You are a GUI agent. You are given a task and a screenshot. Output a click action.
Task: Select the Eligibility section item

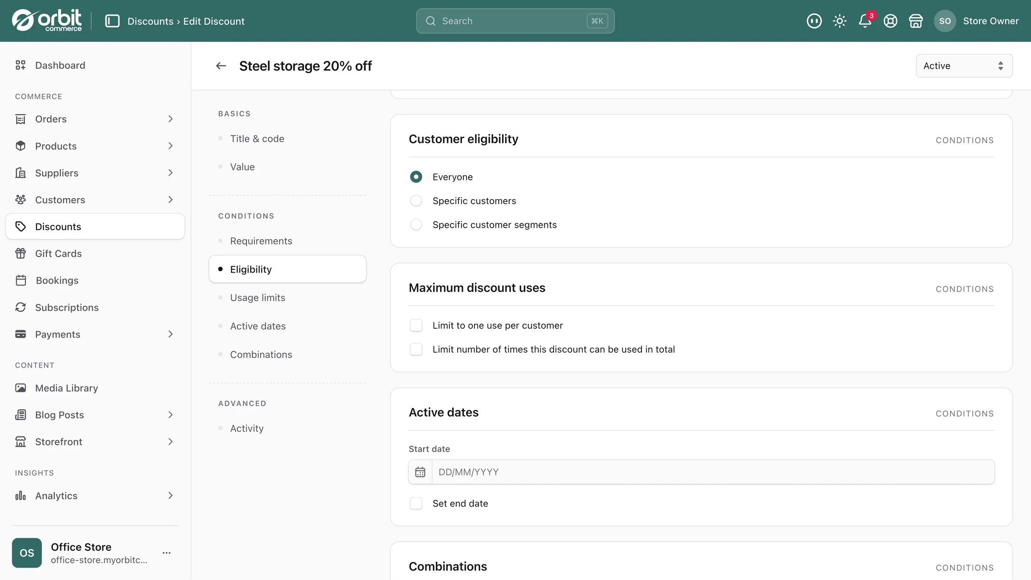[x=287, y=269]
